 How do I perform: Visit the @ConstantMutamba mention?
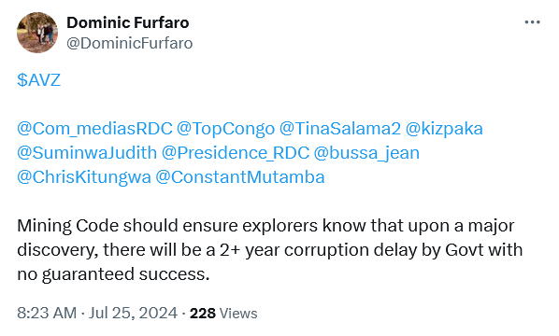[240, 177]
